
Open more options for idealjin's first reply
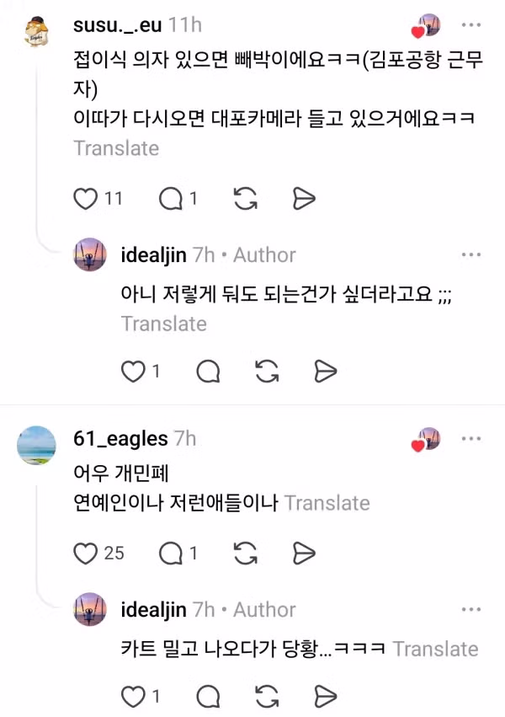click(470, 254)
